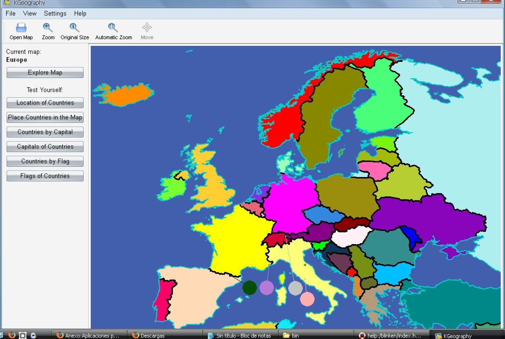Select blue Czech Republic on the map
The height and width of the screenshot is (339, 505).
[x=324, y=214]
